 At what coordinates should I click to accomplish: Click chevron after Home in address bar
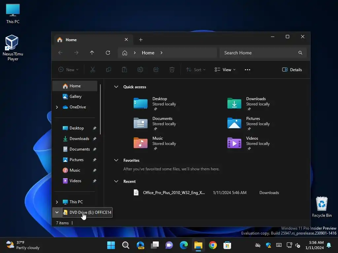[x=161, y=53]
